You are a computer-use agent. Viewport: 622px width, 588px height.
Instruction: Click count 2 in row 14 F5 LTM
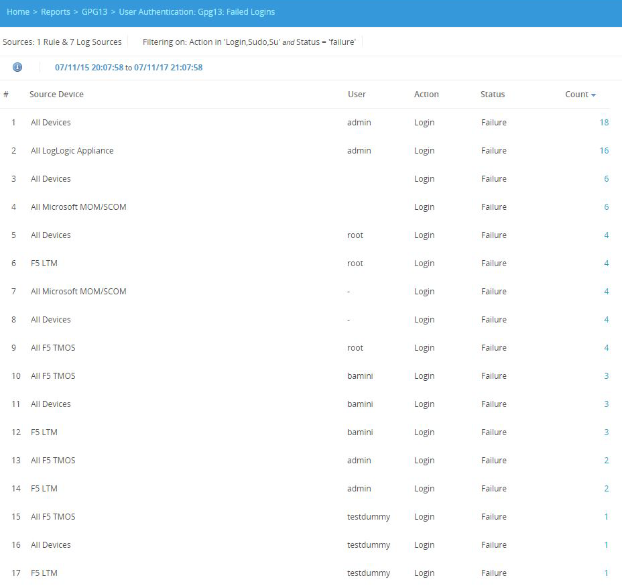click(606, 489)
